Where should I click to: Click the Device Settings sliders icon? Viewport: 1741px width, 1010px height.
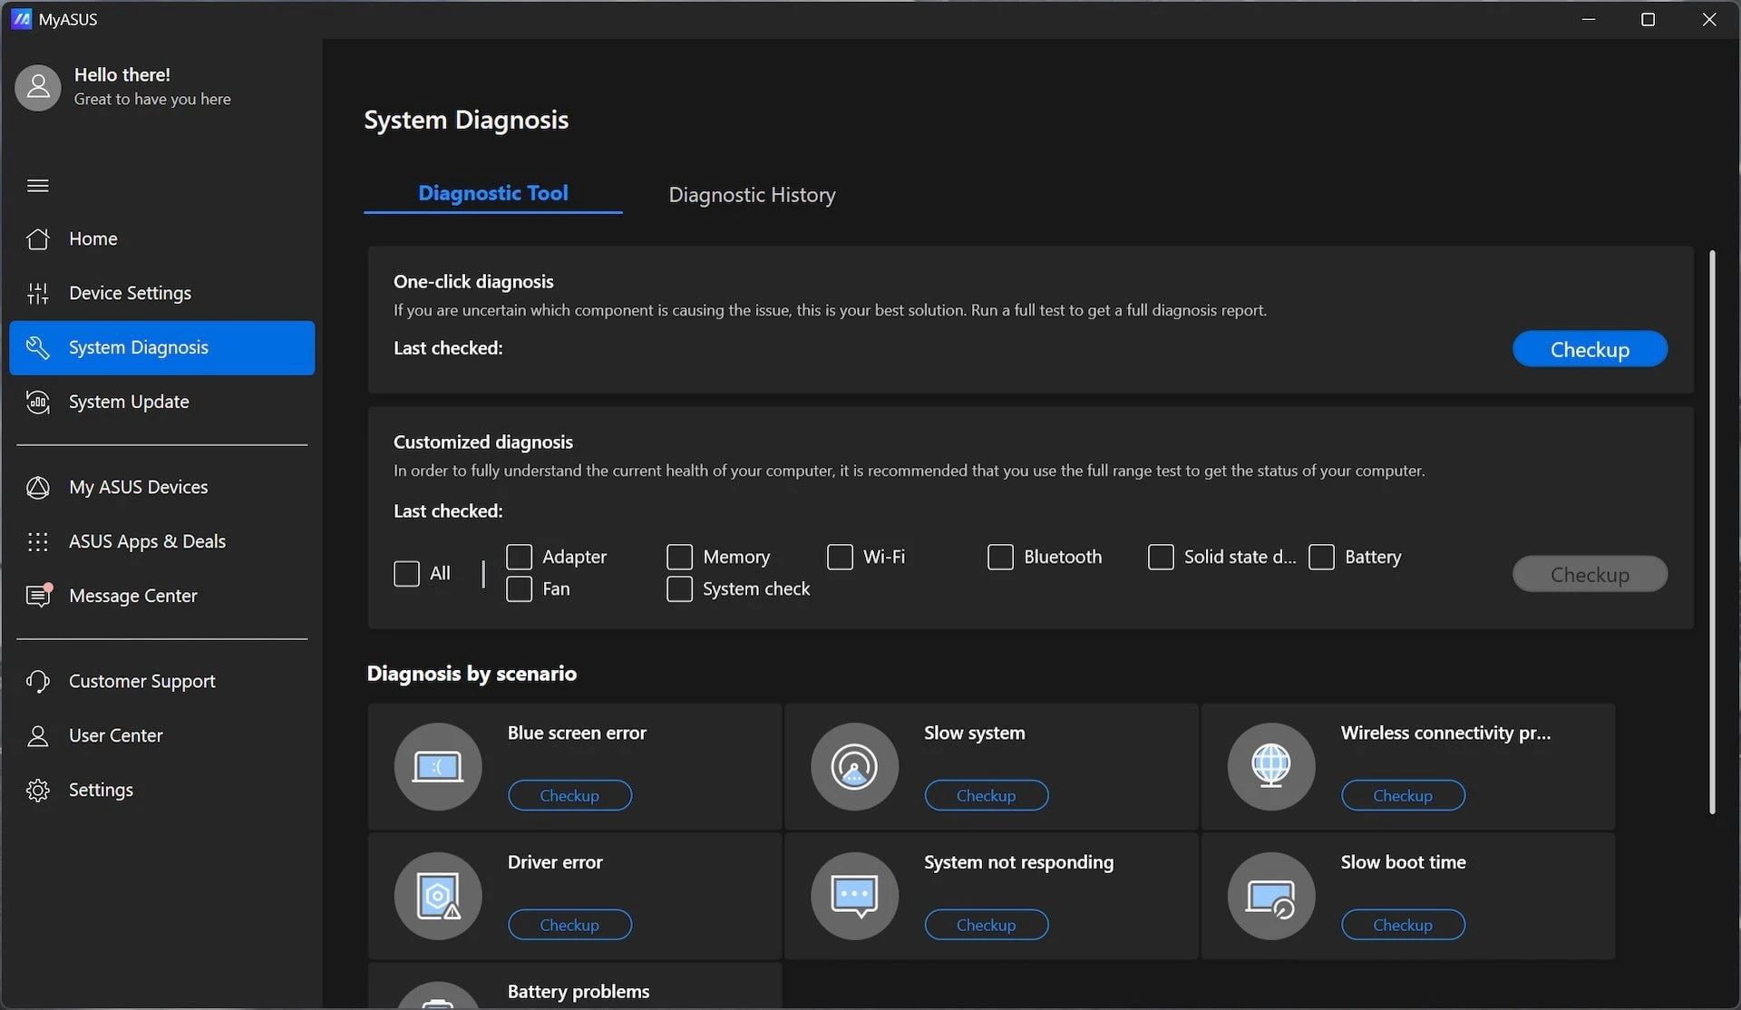tap(38, 293)
